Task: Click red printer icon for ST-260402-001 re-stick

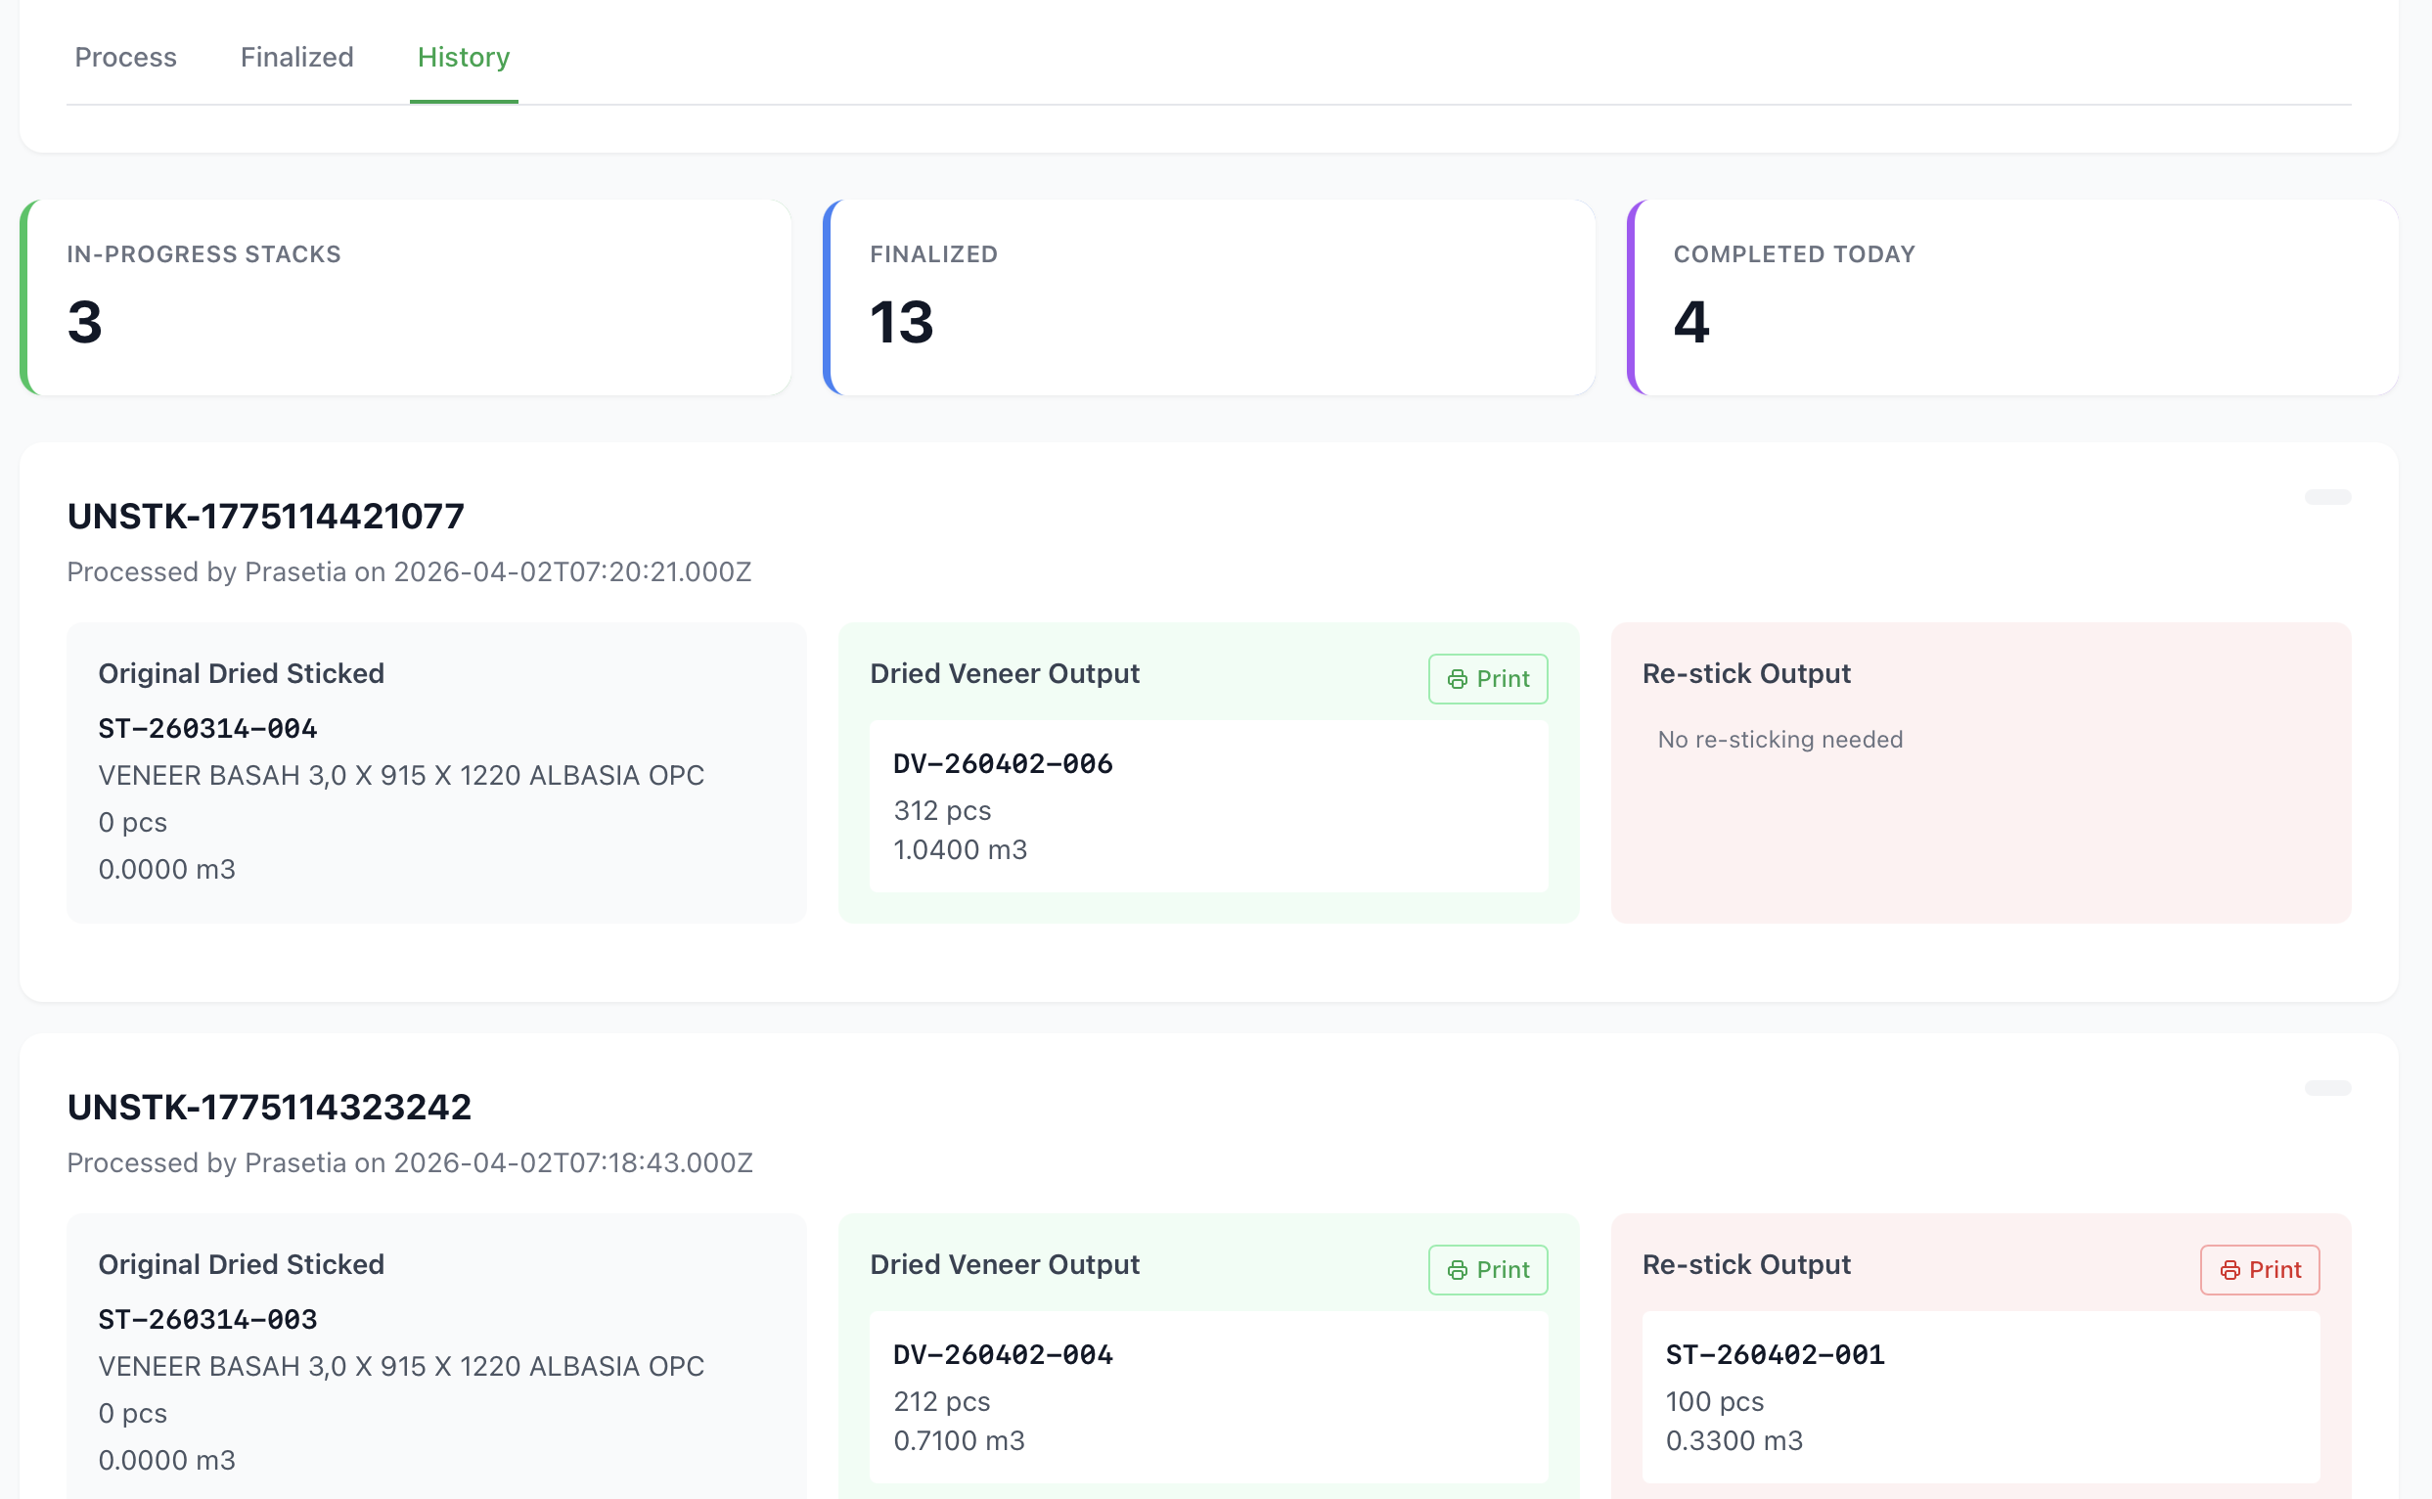Action: (x=2229, y=1270)
